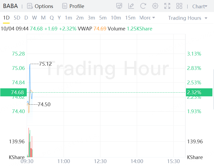Screen dimensions: 214x166
Task: Click the Volume 1.25KShare value
Action: pyautogui.click(x=139, y=29)
